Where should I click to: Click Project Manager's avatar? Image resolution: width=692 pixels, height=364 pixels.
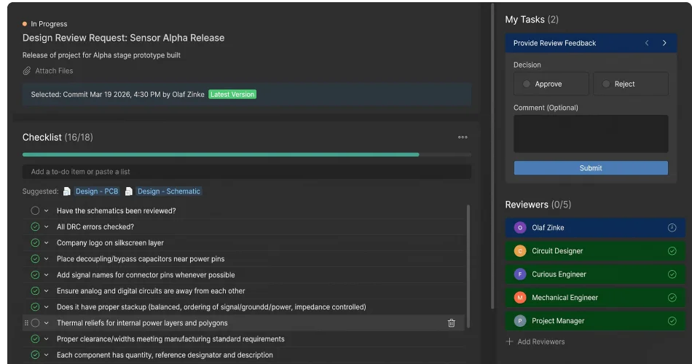point(520,321)
